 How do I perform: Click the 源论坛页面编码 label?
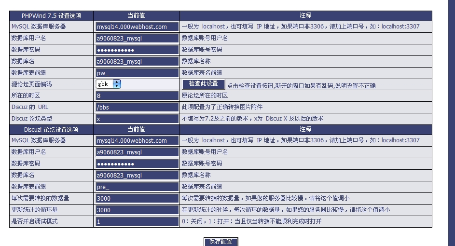pos(32,84)
